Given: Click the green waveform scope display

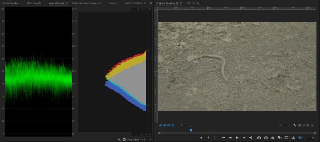Looking at the screenshot, I should [38, 71].
